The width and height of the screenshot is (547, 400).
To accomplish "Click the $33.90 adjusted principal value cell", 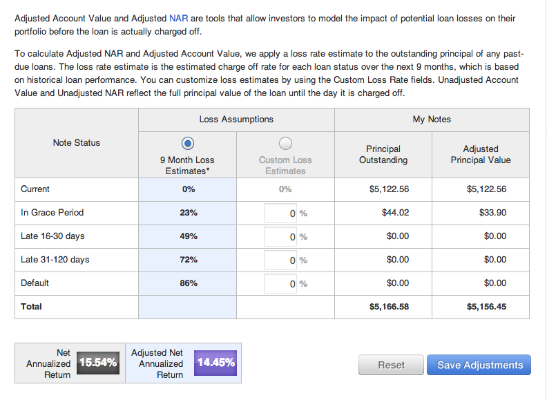I will pyautogui.click(x=492, y=213).
